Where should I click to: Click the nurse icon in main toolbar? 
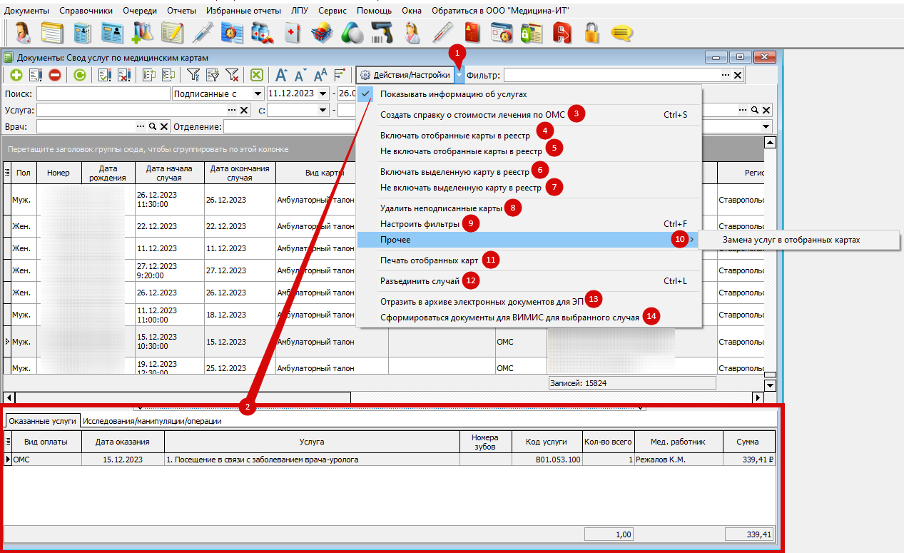[x=412, y=34]
